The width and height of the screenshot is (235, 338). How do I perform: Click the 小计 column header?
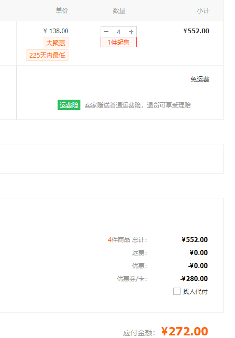click(203, 10)
